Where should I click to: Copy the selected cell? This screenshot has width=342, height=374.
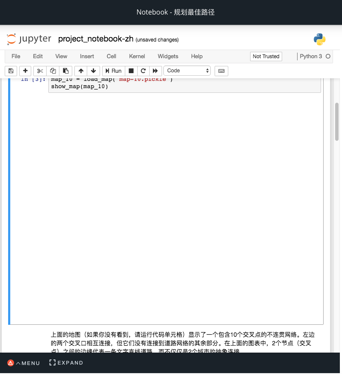pos(52,71)
